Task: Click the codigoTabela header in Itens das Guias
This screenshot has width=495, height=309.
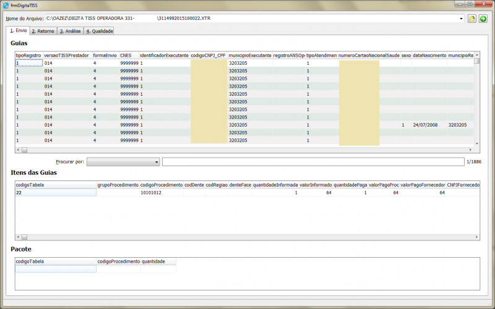Action: click(x=56, y=185)
